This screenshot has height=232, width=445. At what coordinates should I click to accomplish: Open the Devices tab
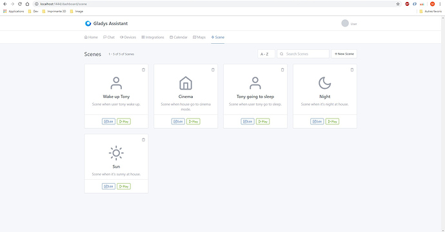coord(128,37)
